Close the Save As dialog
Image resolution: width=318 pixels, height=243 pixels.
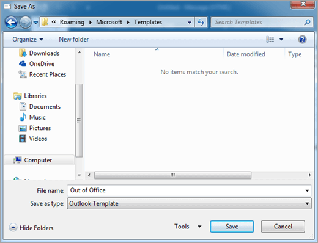[x=303, y=4]
